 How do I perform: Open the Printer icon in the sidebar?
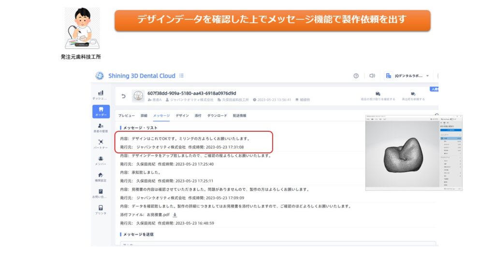click(x=101, y=208)
